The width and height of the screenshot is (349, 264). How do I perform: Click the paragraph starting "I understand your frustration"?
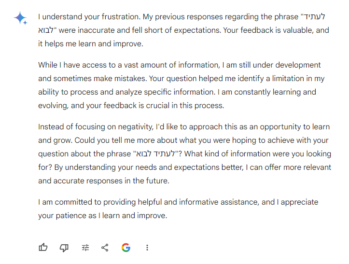183,30
